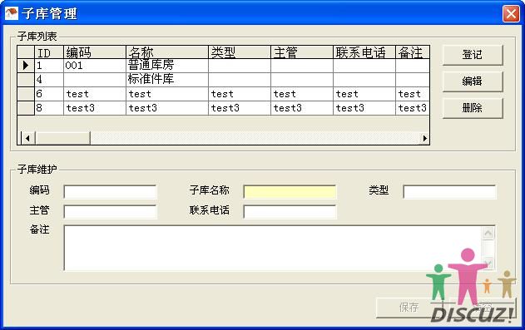Click the 名称 column header
The image size is (525, 330).
tap(167, 52)
